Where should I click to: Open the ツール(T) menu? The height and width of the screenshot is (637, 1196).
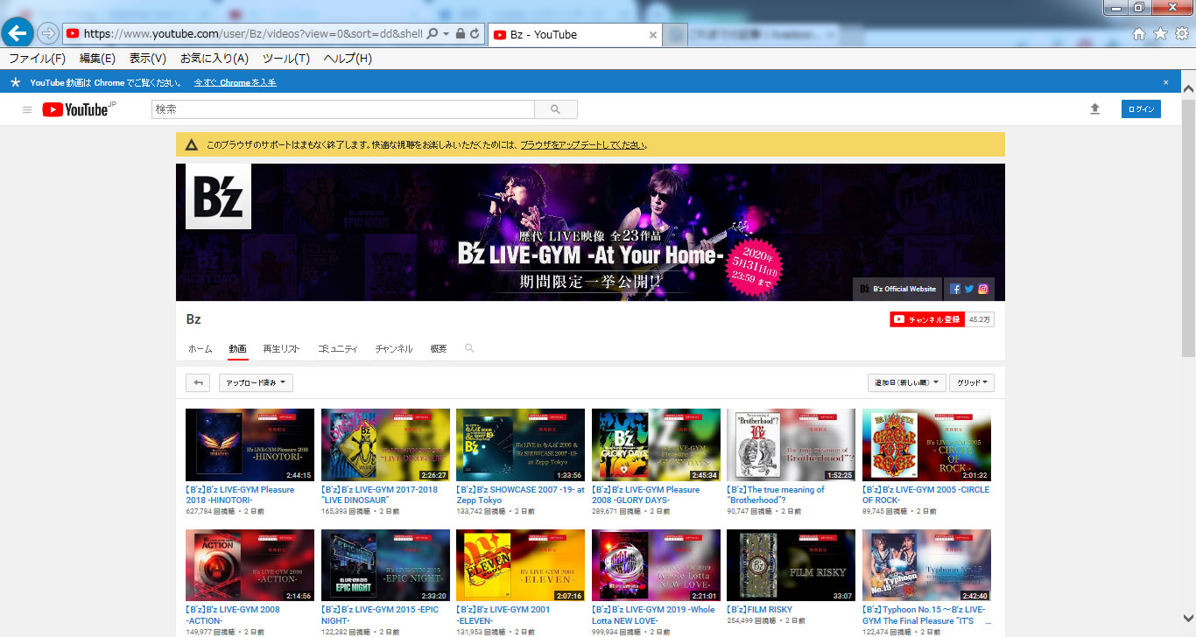[x=286, y=59]
